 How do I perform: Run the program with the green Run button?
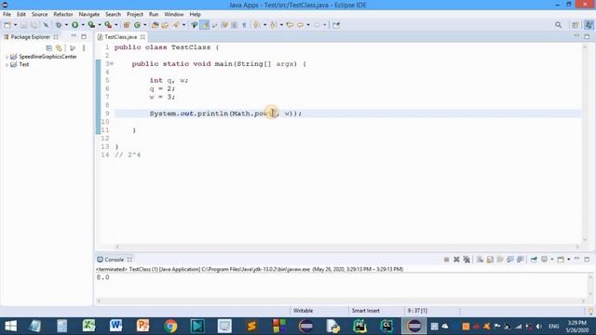tap(74, 25)
